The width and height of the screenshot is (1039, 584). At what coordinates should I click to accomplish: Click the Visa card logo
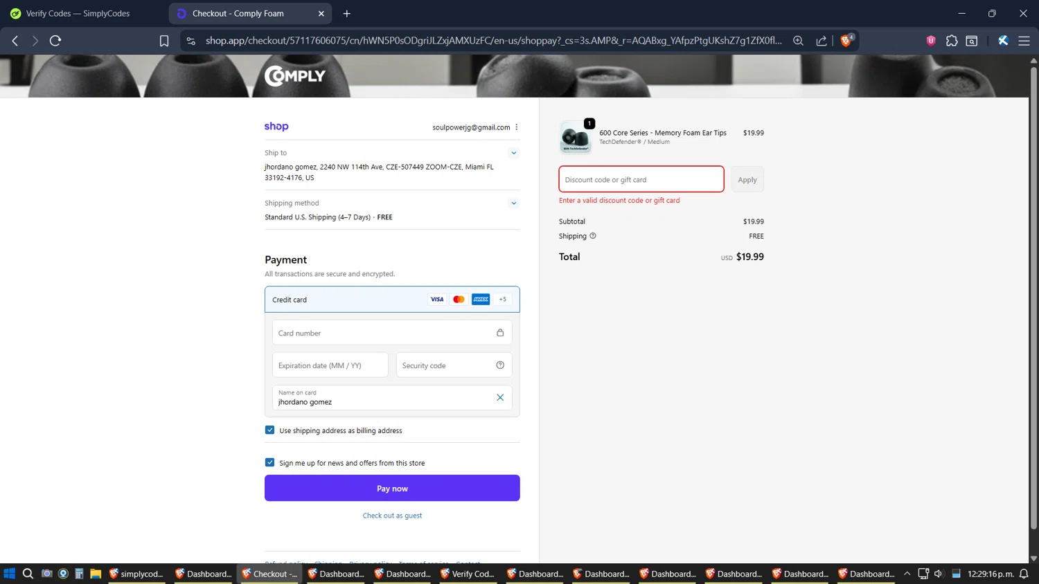click(437, 300)
